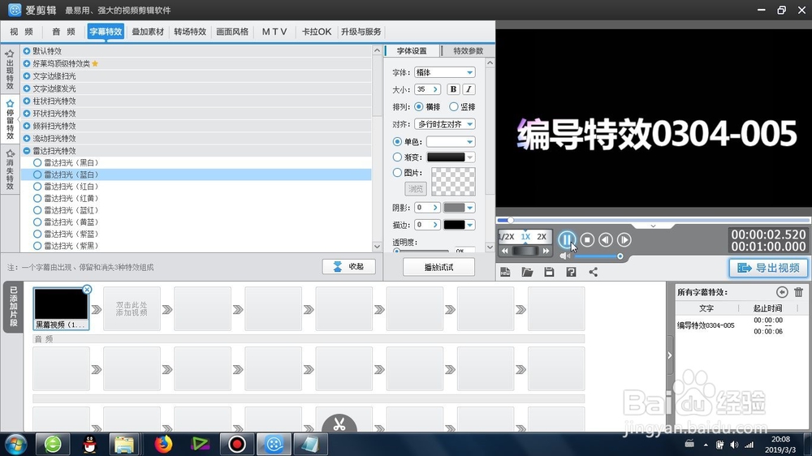Step back one frame in preview
This screenshot has height=456, width=812.
coord(606,239)
